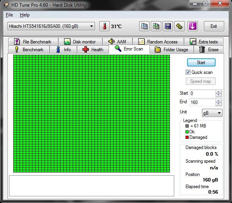Open the File menu

(x=9, y=15)
